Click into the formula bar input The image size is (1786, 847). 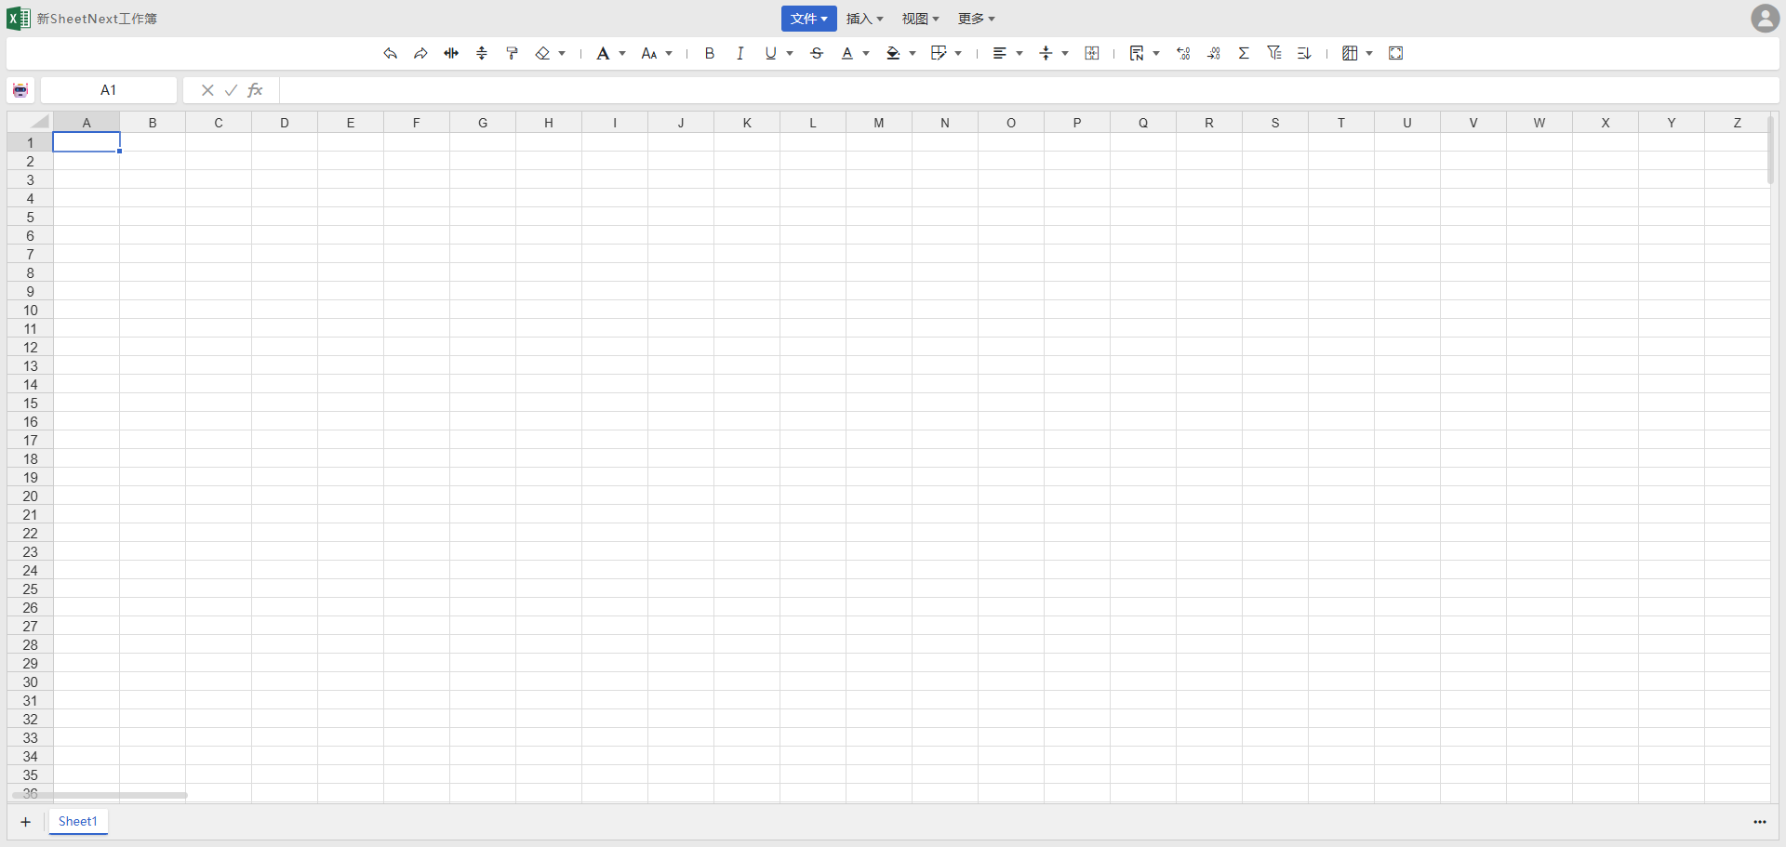click(1029, 90)
